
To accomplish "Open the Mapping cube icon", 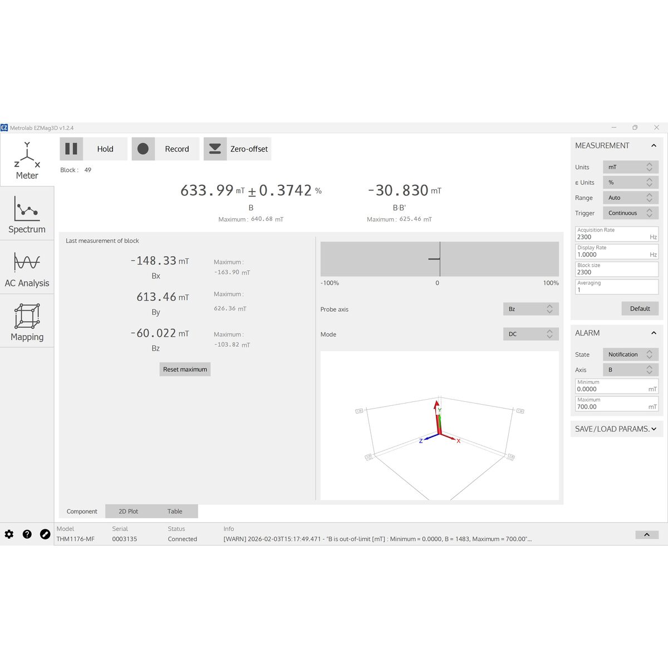I will tap(27, 316).
